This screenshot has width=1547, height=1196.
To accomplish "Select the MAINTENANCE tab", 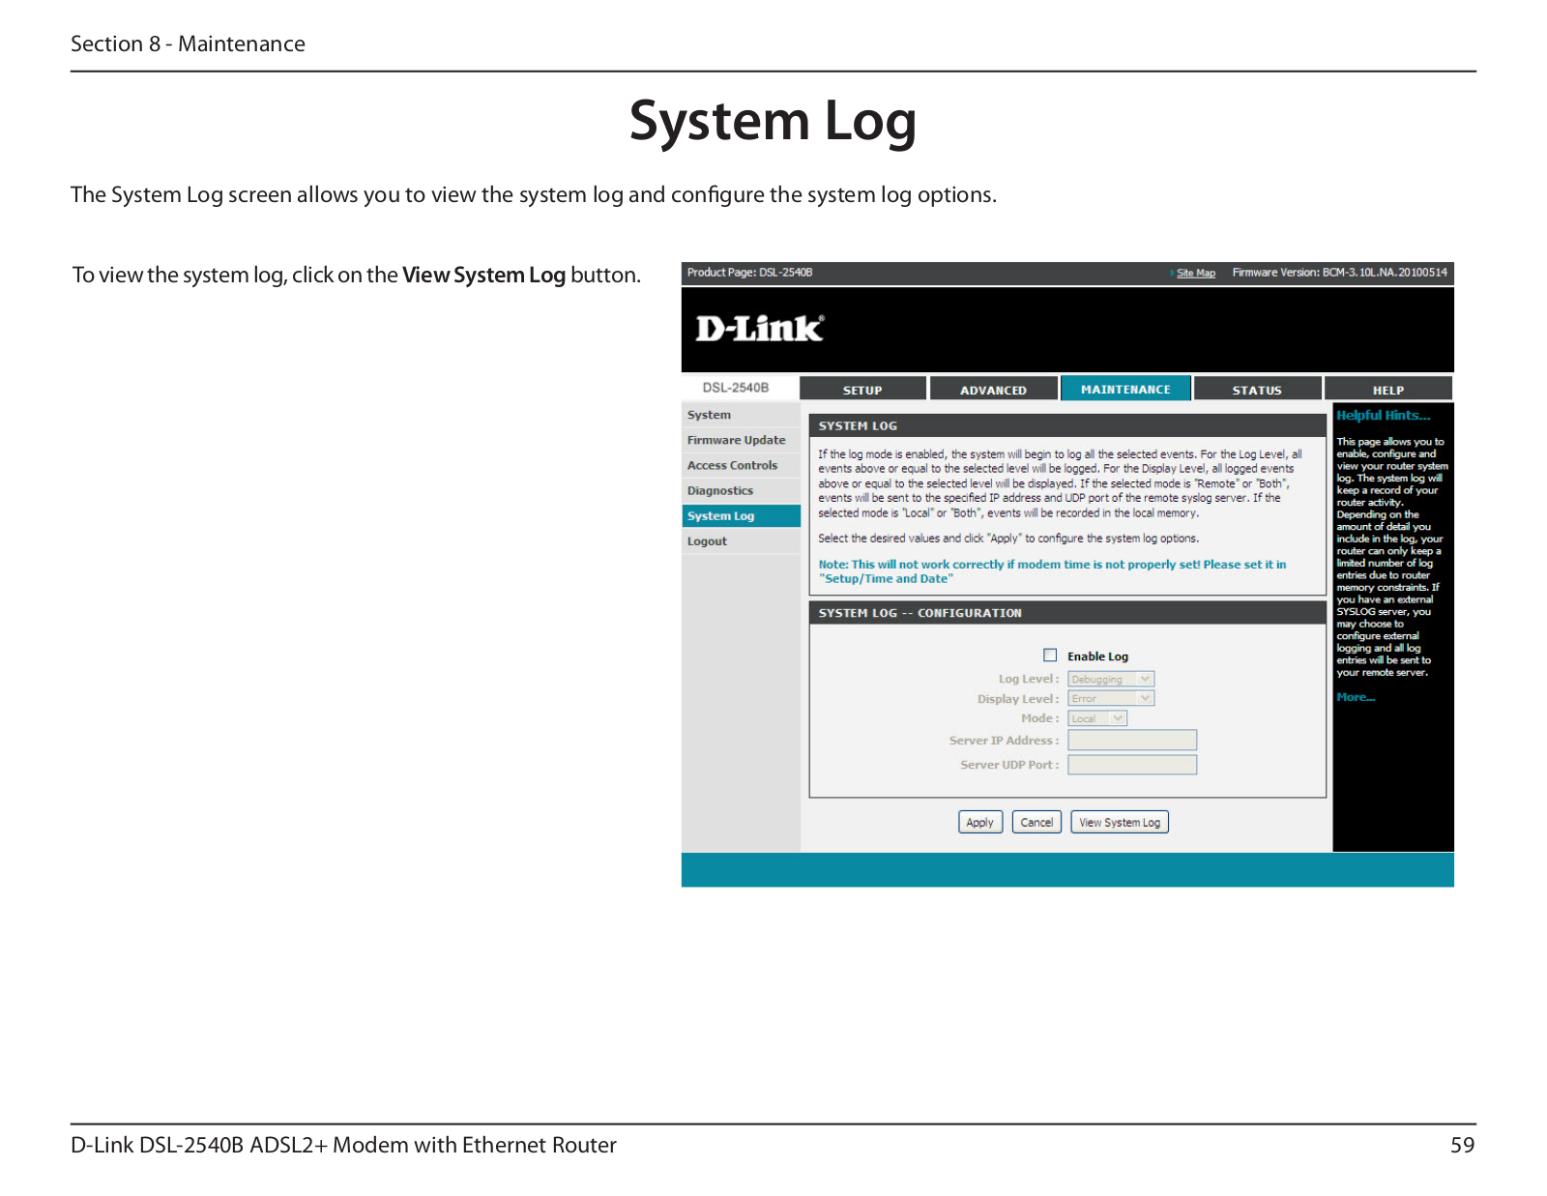I will pos(1125,388).
